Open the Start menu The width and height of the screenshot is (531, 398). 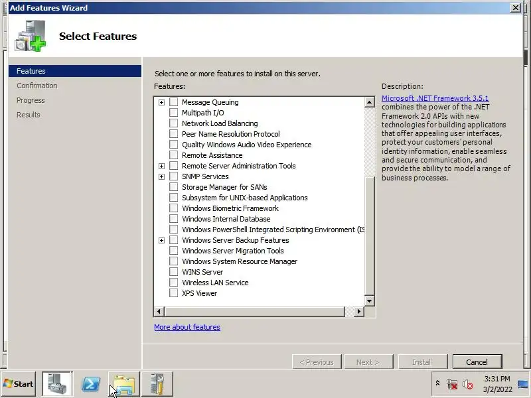[19, 384]
